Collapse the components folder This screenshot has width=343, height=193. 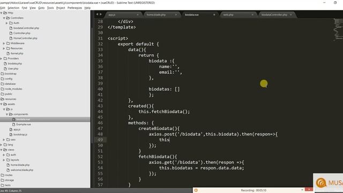click(7, 114)
